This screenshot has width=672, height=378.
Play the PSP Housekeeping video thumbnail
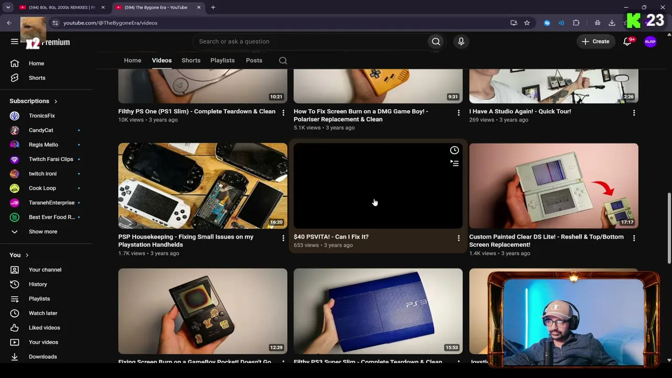pyautogui.click(x=203, y=186)
